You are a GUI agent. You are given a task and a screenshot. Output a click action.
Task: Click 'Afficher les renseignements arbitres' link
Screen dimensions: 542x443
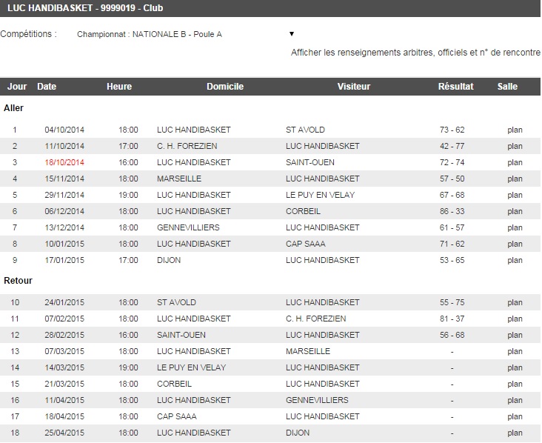pos(415,53)
